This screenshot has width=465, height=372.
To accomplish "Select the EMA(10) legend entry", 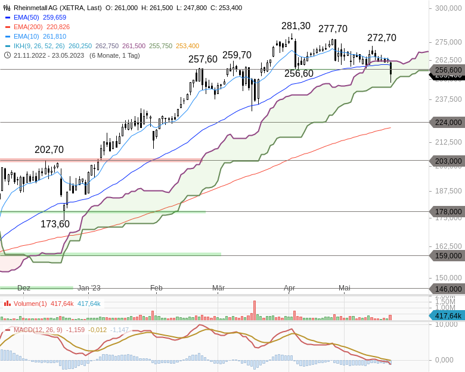I will click(26, 36).
